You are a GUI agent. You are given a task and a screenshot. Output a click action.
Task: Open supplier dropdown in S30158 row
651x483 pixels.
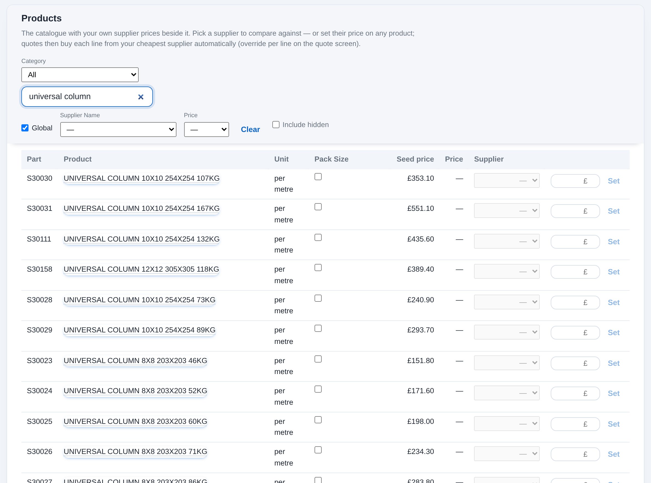pos(507,272)
